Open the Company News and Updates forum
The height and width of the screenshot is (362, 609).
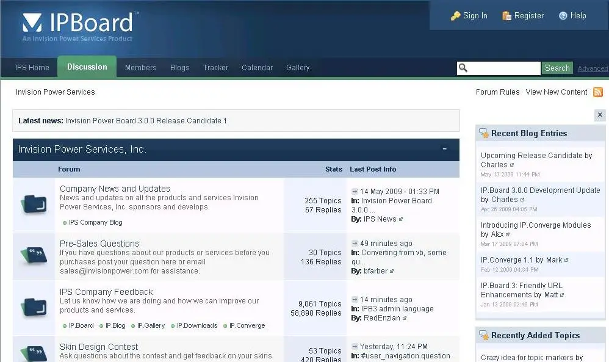click(115, 189)
